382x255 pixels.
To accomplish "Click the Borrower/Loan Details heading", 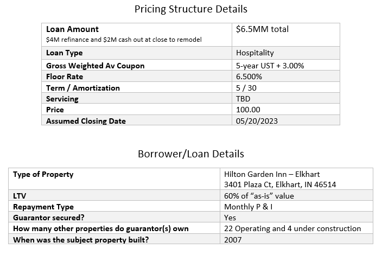I will (x=190, y=154).
